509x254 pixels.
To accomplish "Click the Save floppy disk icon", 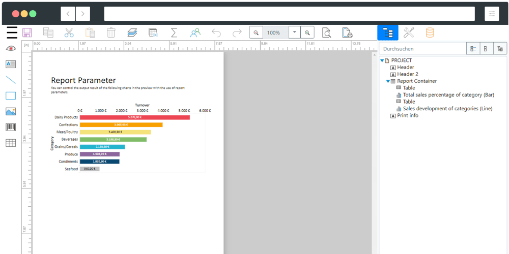I will 27,33.
